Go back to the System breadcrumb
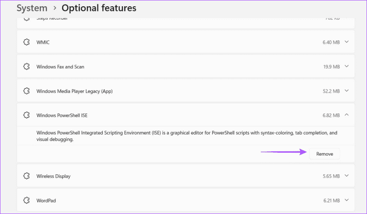The width and height of the screenshot is (367, 214). coord(32,8)
